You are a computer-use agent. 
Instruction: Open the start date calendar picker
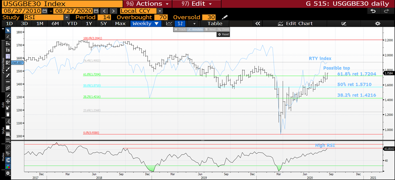coord(44,11)
